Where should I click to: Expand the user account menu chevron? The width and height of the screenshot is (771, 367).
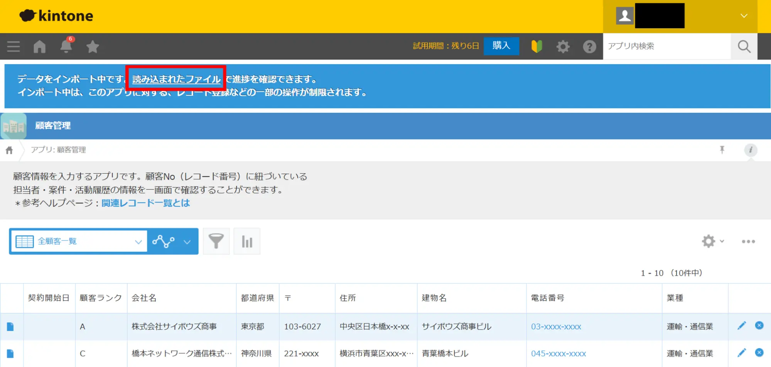click(x=744, y=16)
